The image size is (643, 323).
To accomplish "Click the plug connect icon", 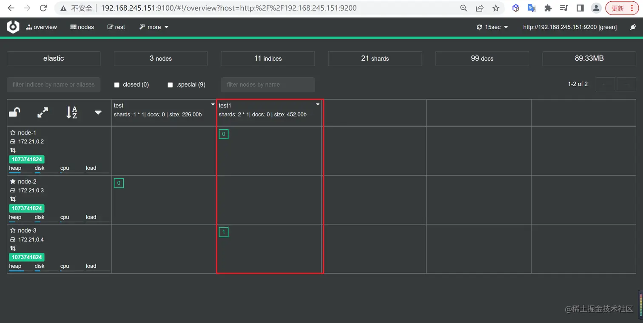I will [x=633, y=27].
